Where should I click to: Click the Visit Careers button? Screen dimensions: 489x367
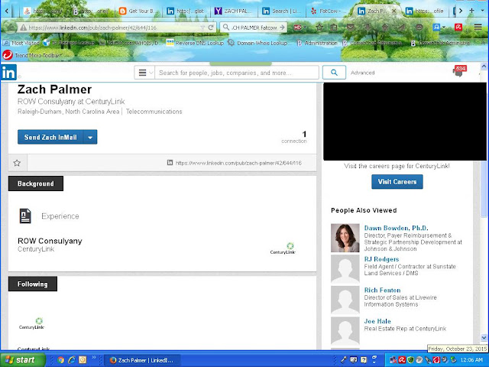click(397, 182)
